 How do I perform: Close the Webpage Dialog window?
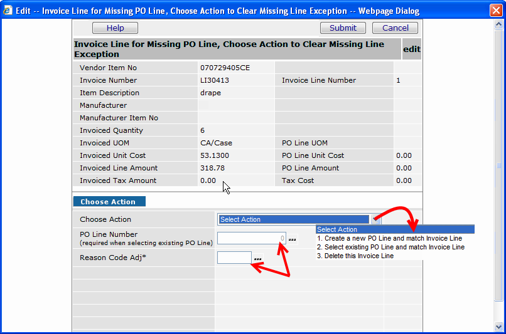point(495,11)
